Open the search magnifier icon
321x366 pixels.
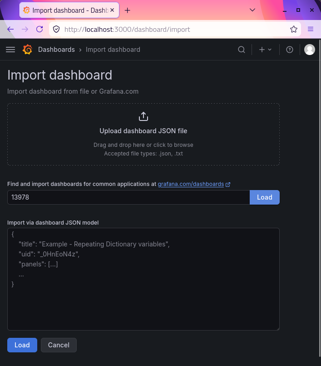coord(242,50)
